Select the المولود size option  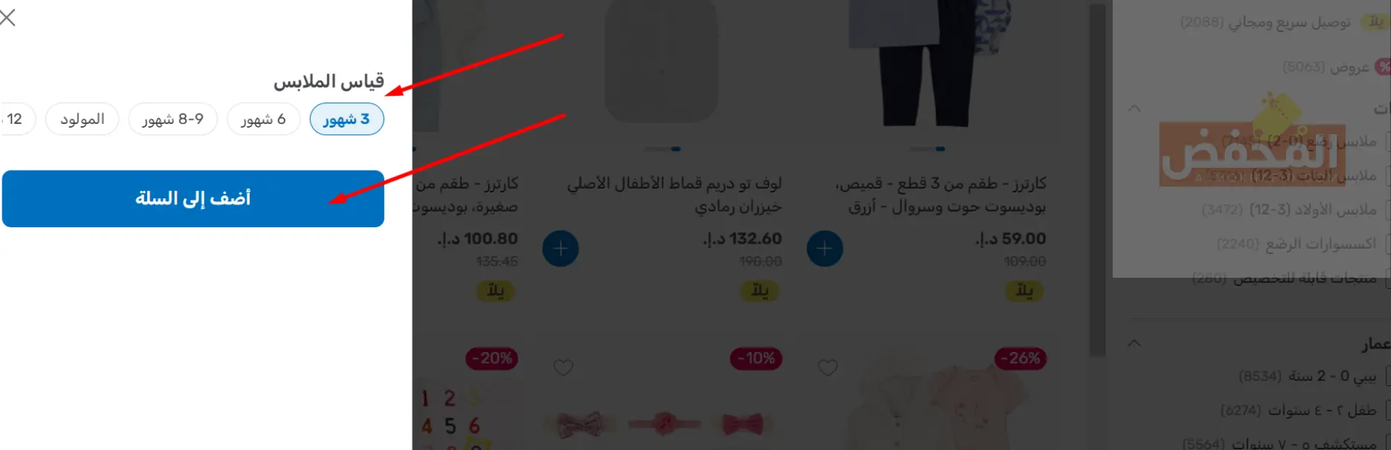82,119
